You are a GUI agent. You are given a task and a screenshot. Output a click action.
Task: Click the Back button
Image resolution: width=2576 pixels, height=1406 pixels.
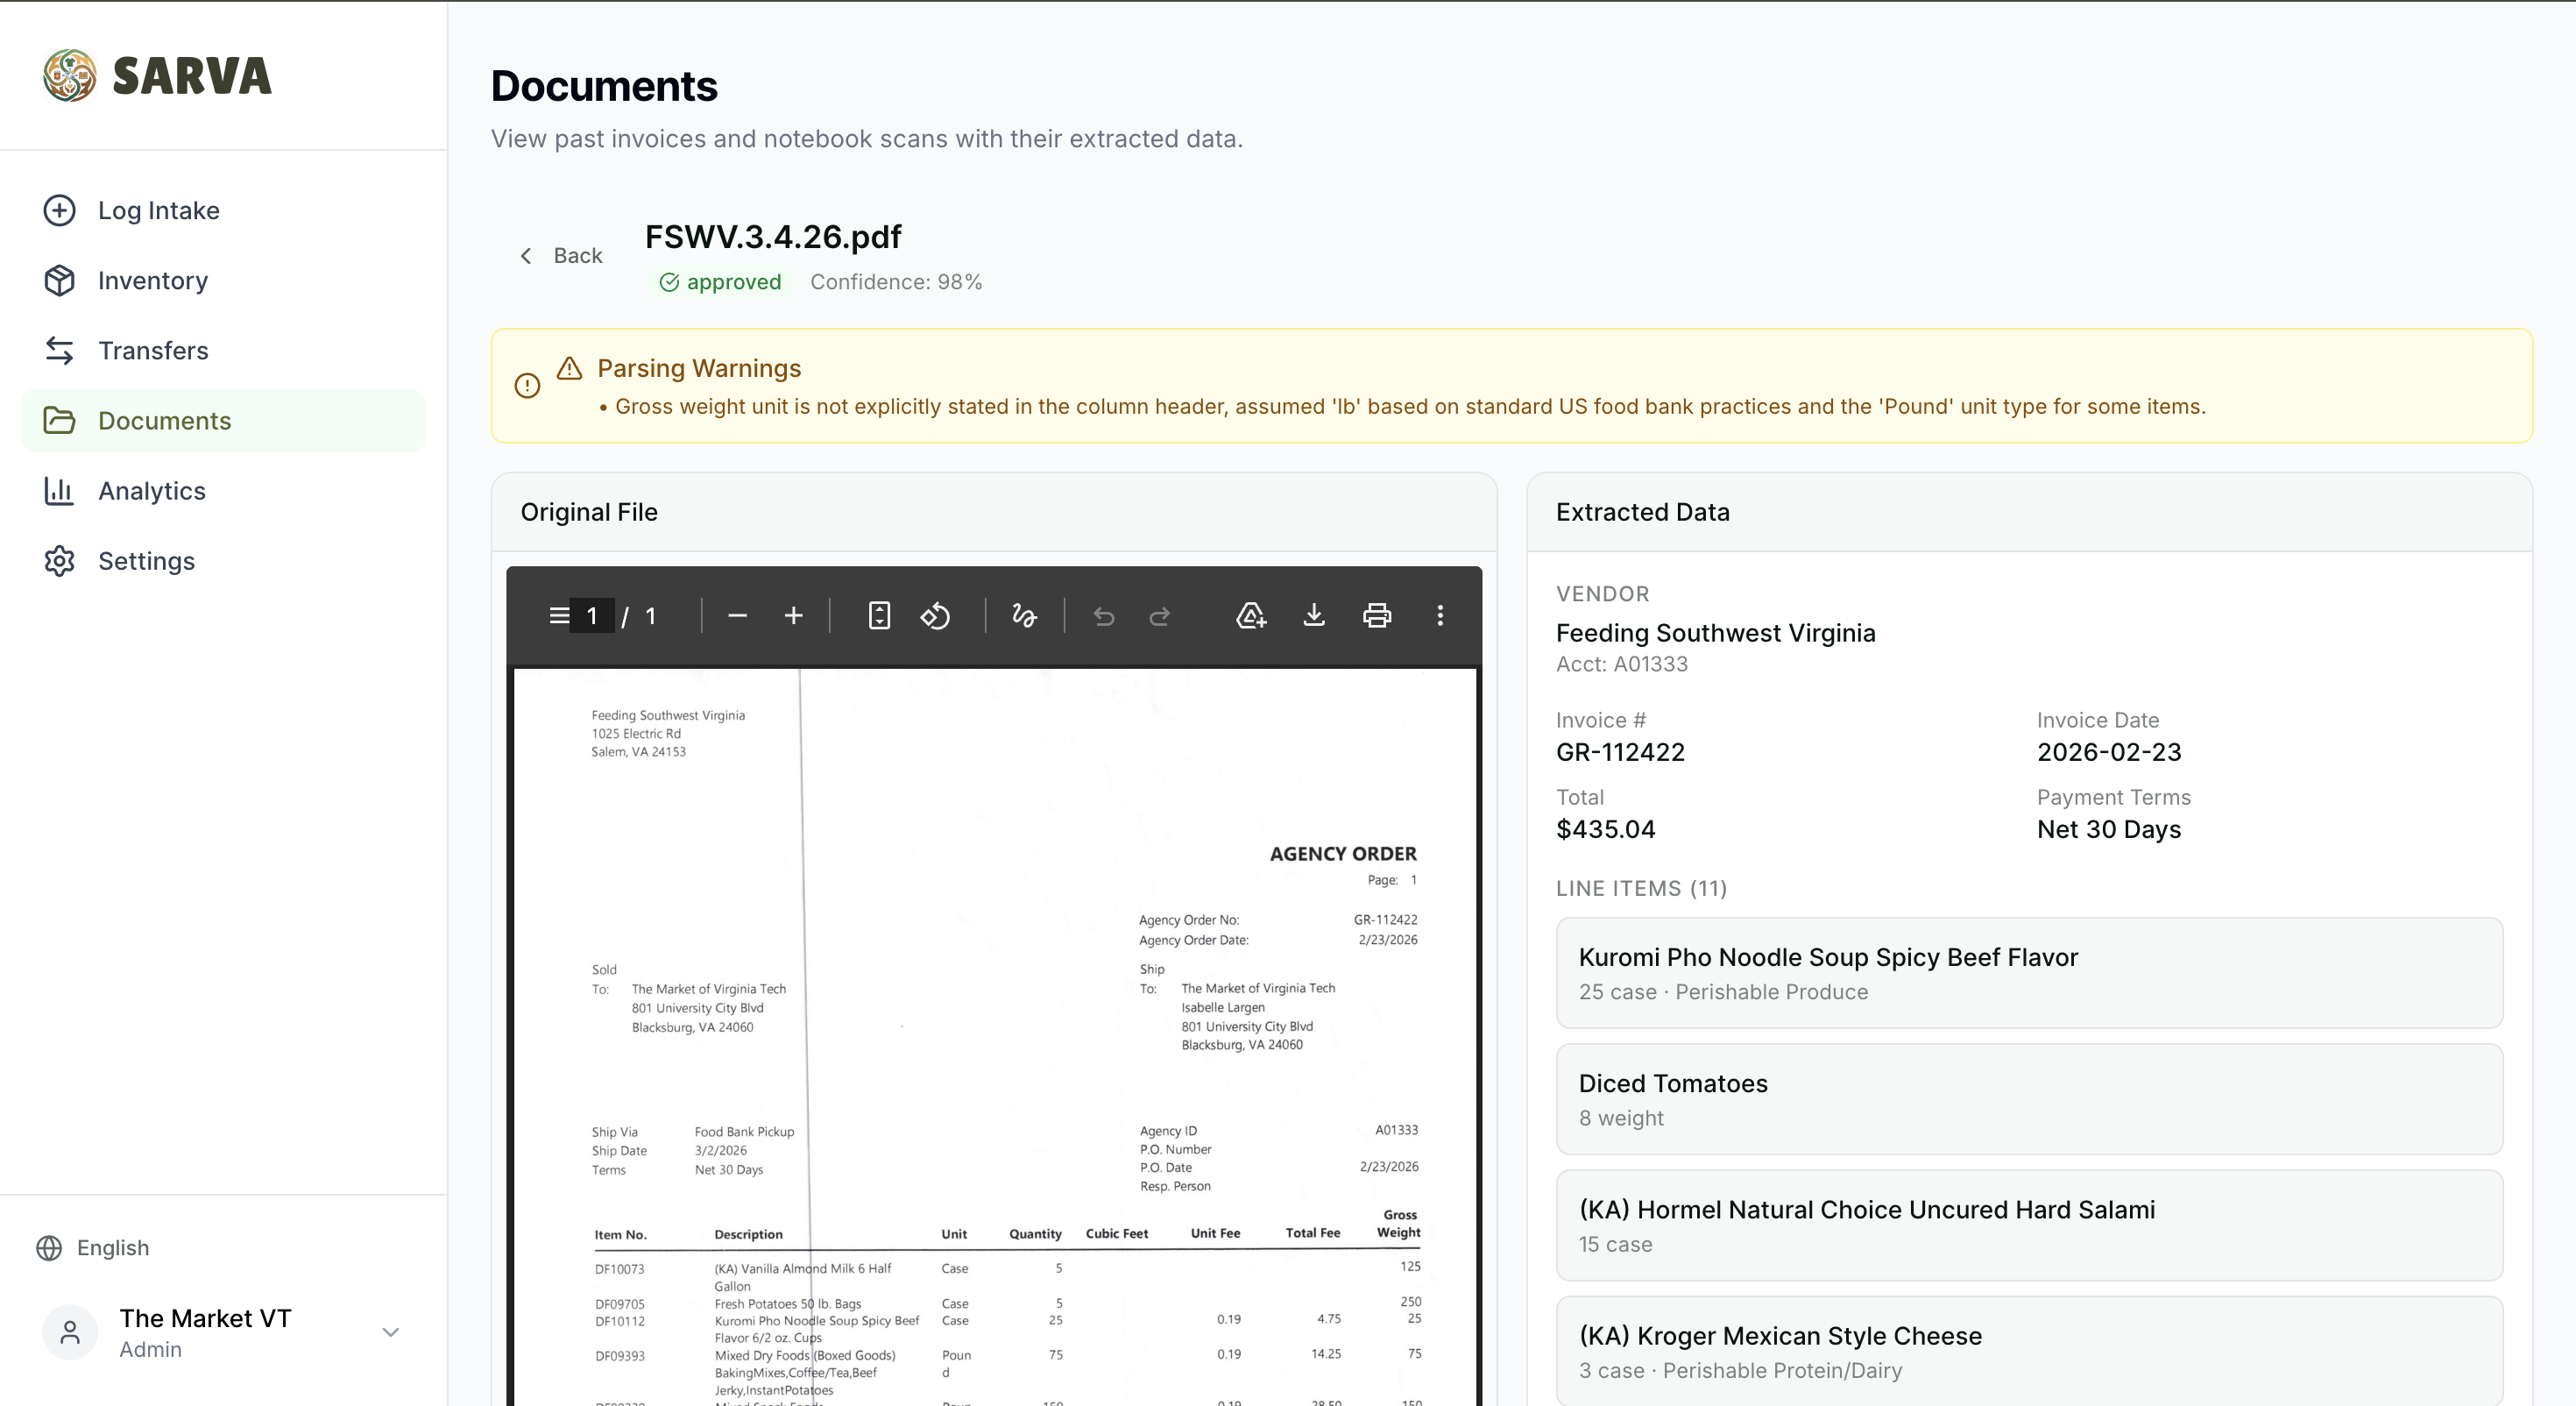pos(561,256)
